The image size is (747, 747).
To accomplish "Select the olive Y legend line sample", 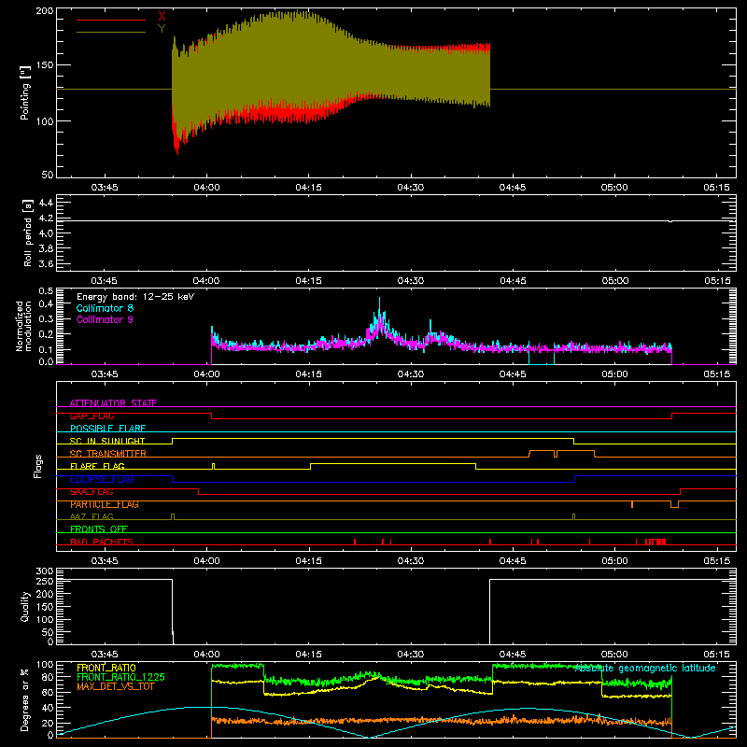I will tap(111, 32).
